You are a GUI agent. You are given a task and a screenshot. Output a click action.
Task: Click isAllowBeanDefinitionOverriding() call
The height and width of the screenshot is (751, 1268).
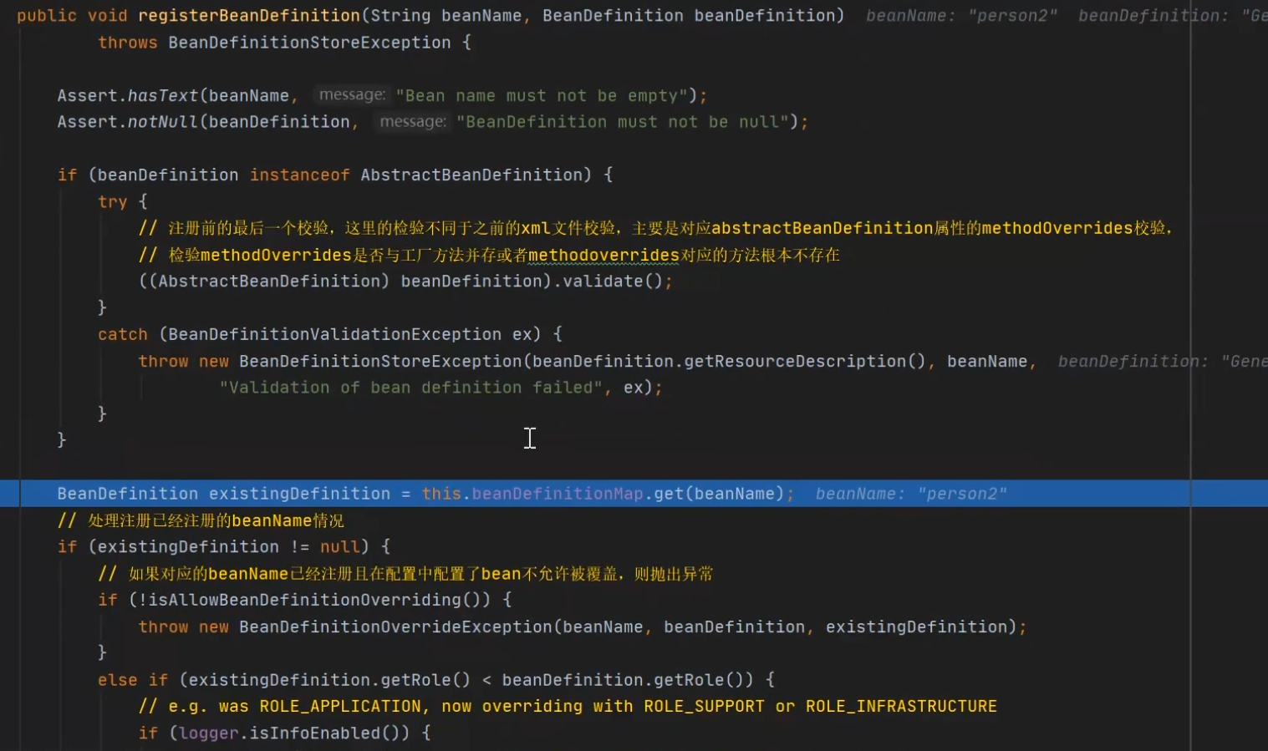(x=319, y=600)
